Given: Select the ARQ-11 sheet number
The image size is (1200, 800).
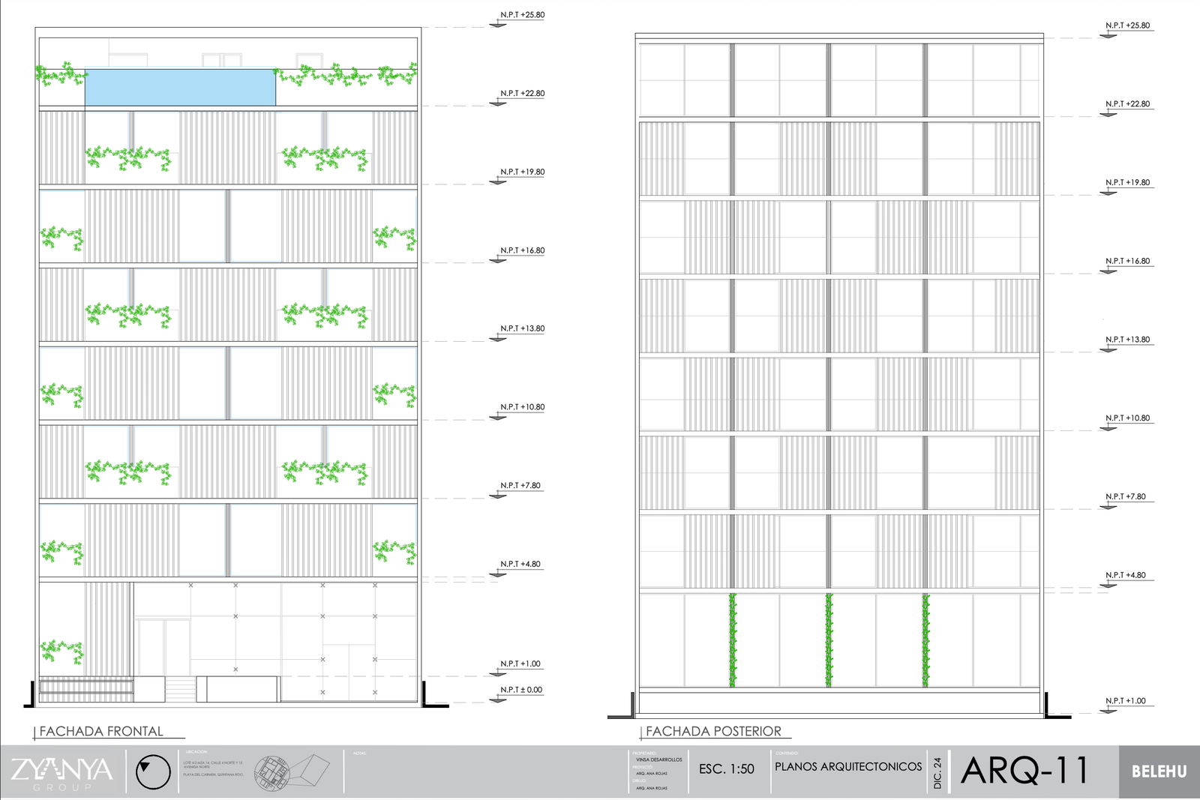Looking at the screenshot, I should (x=1024, y=771).
